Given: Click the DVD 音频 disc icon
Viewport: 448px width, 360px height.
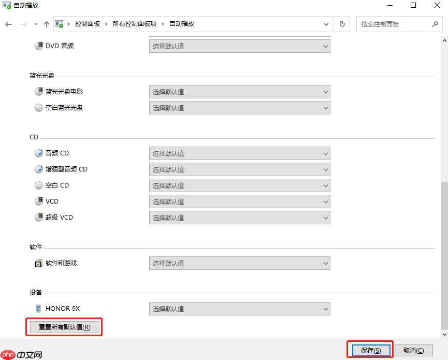Looking at the screenshot, I should click(39, 46).
